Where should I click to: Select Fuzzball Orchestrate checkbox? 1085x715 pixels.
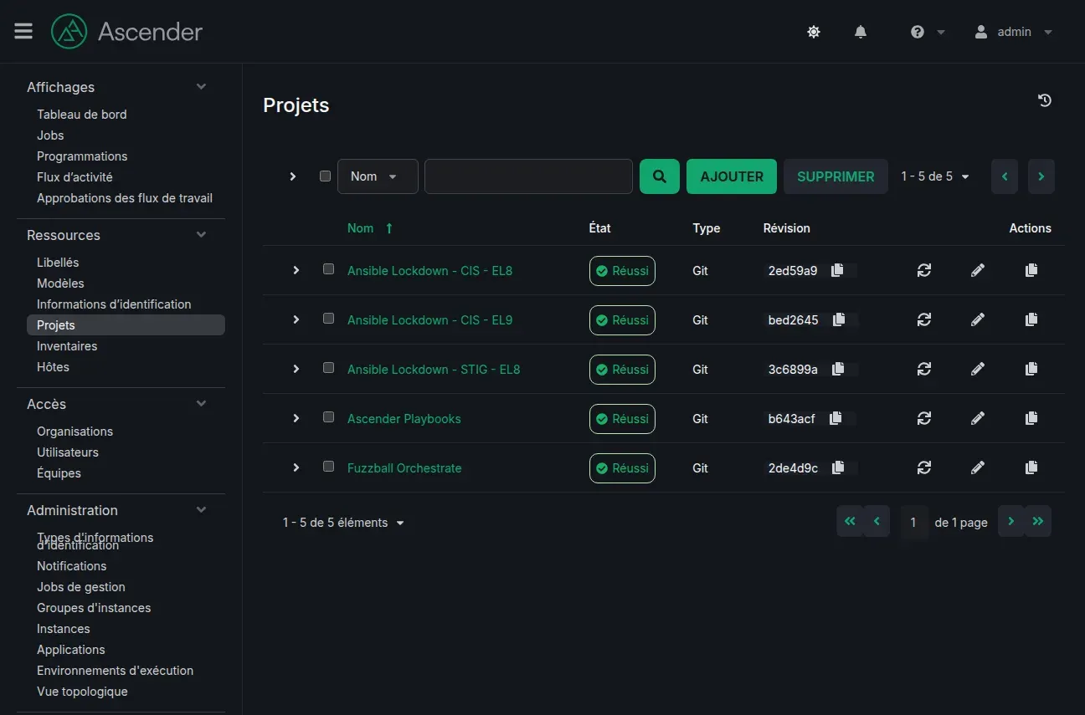328,467
